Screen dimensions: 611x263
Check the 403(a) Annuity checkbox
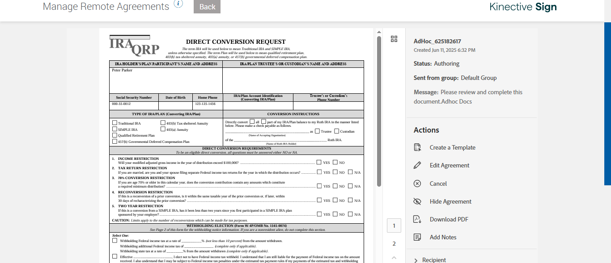click(x=163, y=129)
